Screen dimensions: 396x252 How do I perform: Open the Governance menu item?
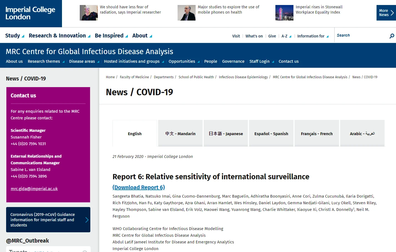click(233, 61)
